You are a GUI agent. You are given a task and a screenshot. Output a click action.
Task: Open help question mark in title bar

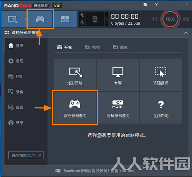(156, 5)
